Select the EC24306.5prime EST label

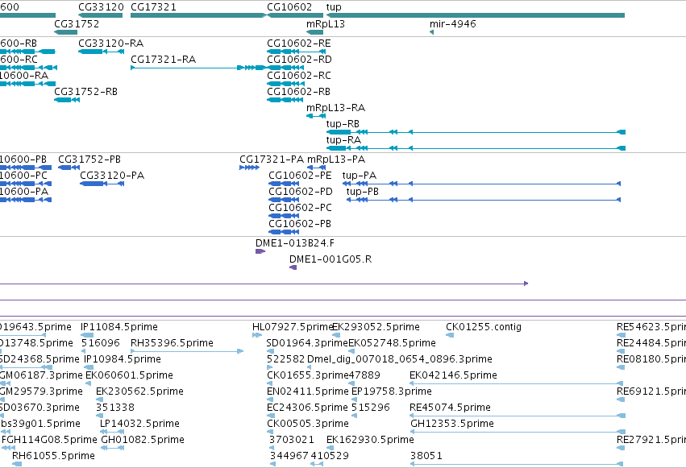308,408
